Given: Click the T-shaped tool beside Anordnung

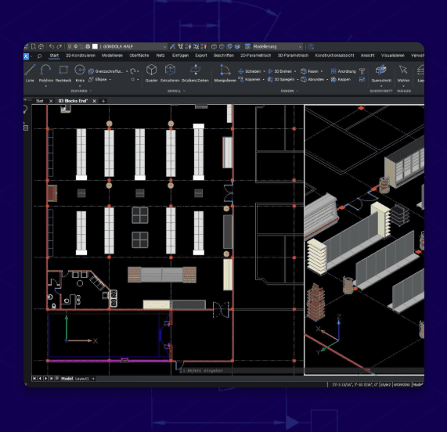Looking at the screenshot, I should (362, 71).
